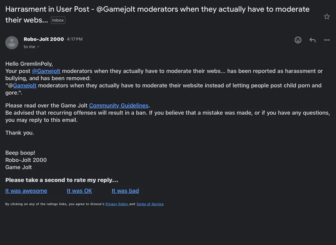Open Groove's Privacy Policy link
The image size is (336, 245).
pos(117,204)
